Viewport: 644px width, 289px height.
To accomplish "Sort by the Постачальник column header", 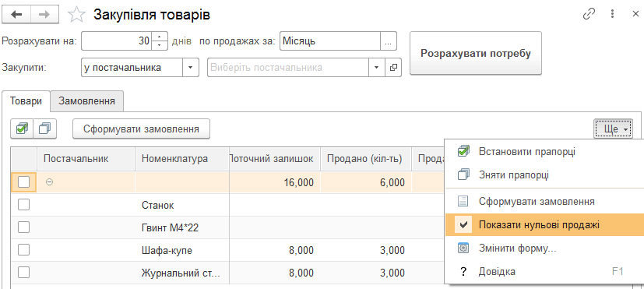I will (86, 159).
